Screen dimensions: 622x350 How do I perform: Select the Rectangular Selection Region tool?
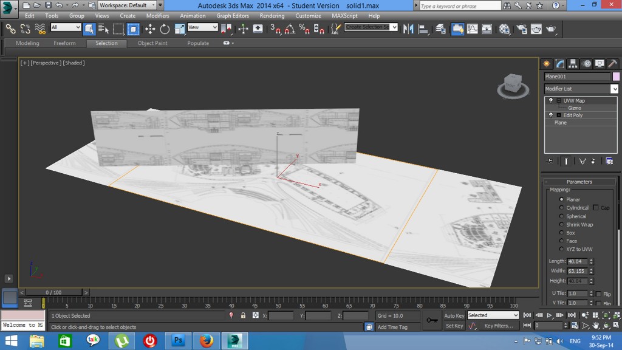[118, 29]
